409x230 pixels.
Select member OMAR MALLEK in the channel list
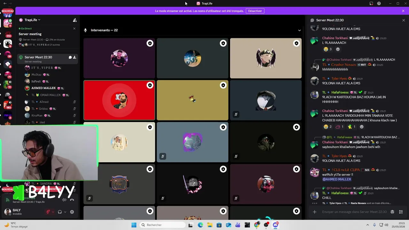pos(47,95)
